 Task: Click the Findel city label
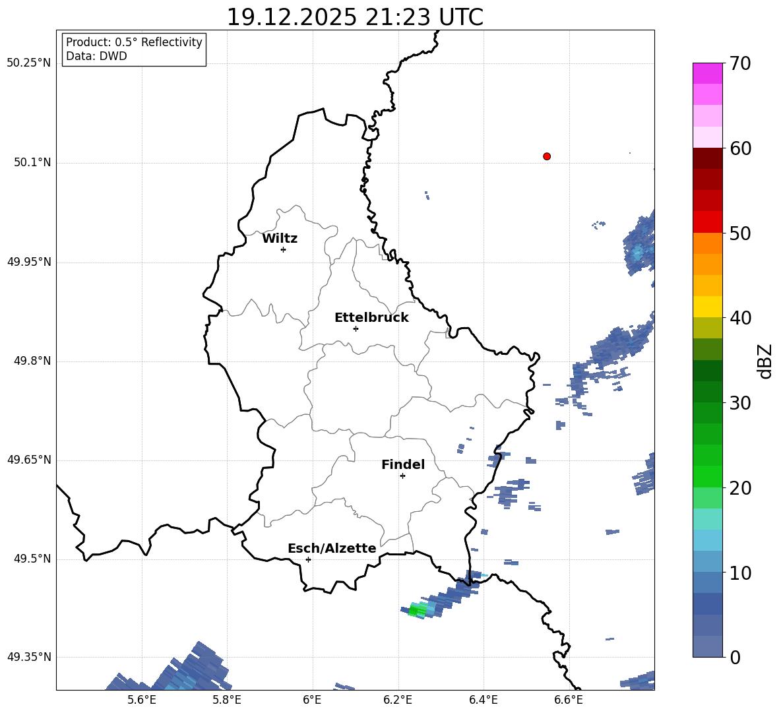point(403,464)
